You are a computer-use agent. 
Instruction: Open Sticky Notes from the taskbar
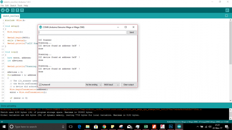[x=113, y=127]
